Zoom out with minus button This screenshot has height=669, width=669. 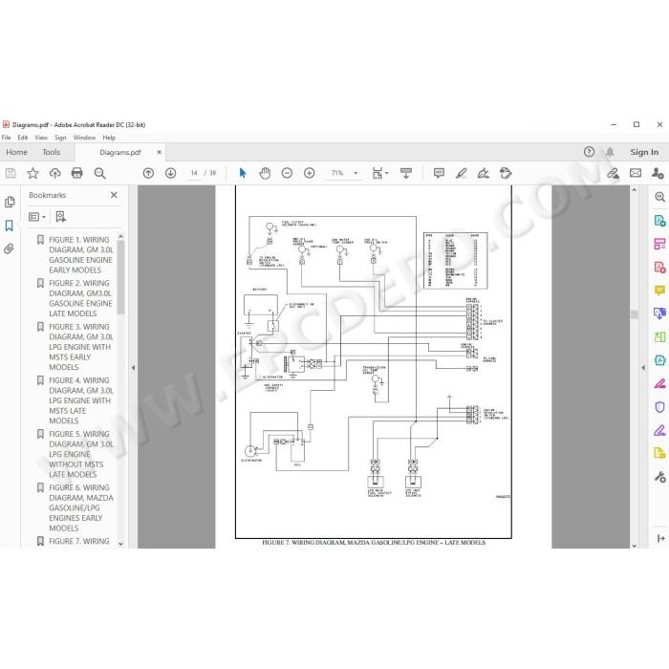(287, 173)
